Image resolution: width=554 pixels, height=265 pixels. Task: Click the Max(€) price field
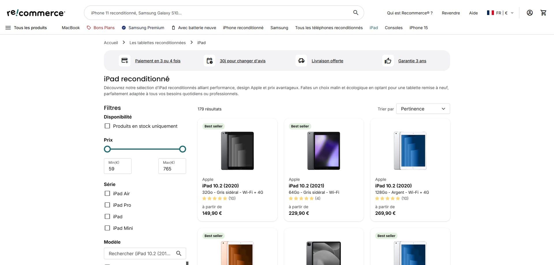tap(172, 166)
